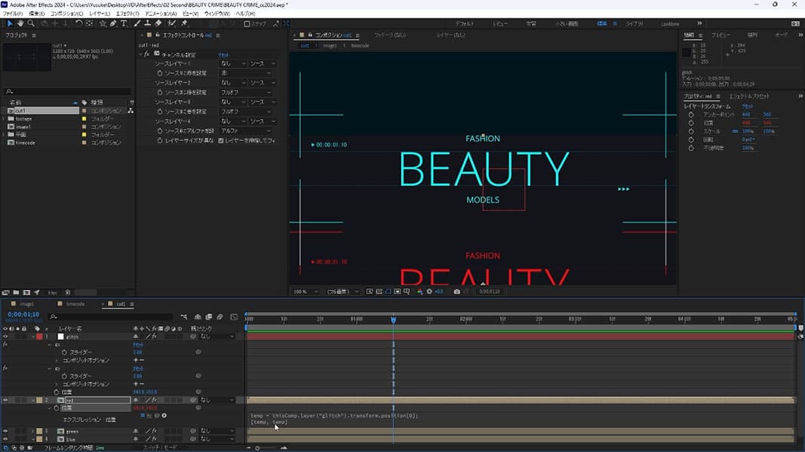
Task: Expand the footage folder in Project panel
Action: [x=5, y=118]
